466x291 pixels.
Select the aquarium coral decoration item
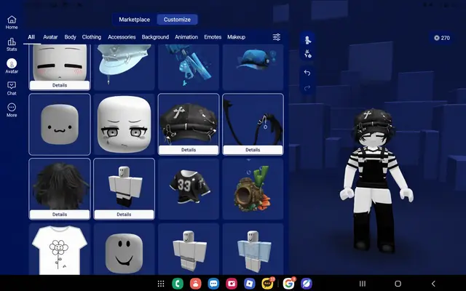[x=253, y=189]
